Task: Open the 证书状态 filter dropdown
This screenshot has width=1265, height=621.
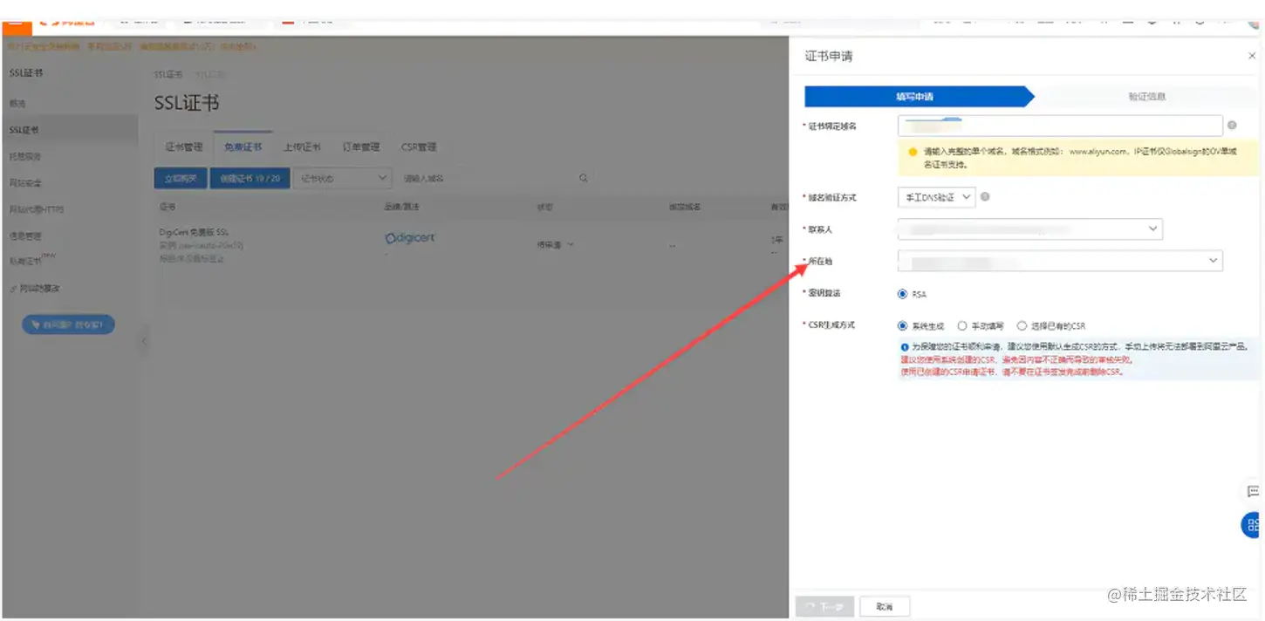Action: click(342, 177)
